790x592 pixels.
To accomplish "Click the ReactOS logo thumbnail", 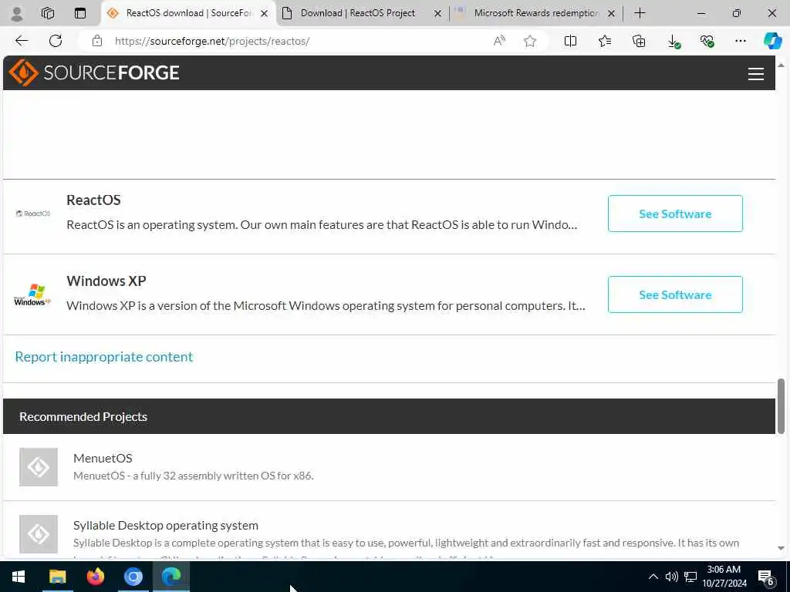I will [32, 214].
